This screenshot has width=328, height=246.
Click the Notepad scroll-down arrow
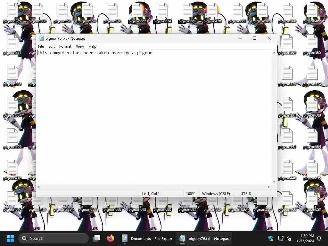click(274, 182)
